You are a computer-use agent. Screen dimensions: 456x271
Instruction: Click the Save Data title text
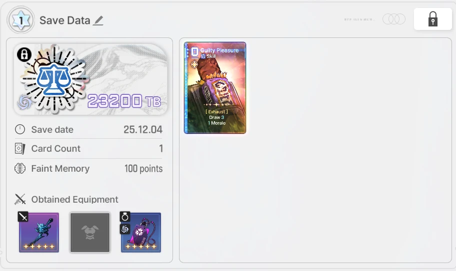pyautogui.click(x=65, y=20)
